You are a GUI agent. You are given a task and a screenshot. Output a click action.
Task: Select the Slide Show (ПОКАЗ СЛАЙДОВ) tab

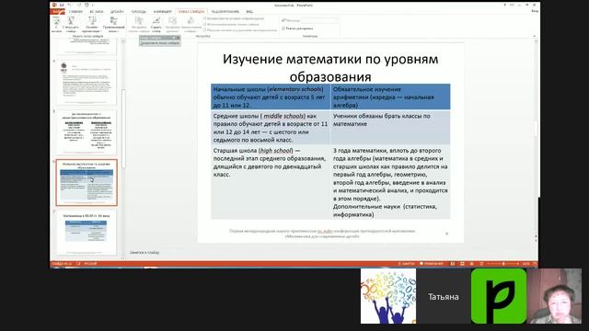point(191,12)
